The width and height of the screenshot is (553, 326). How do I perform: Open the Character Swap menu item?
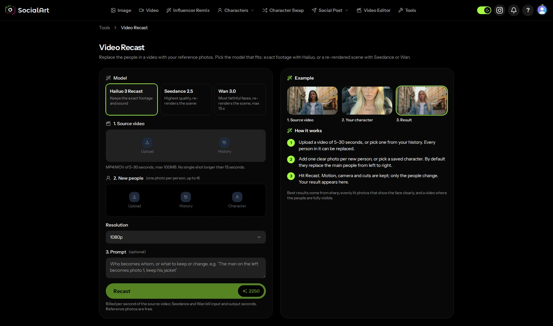[283, 10]
